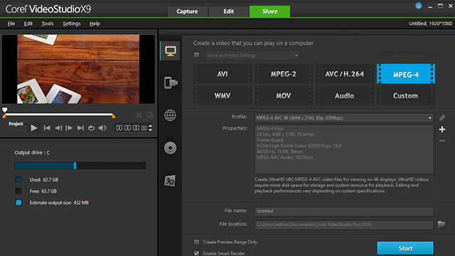Click the Free space color swatch

pyautogui.click(x=18, y=191)
